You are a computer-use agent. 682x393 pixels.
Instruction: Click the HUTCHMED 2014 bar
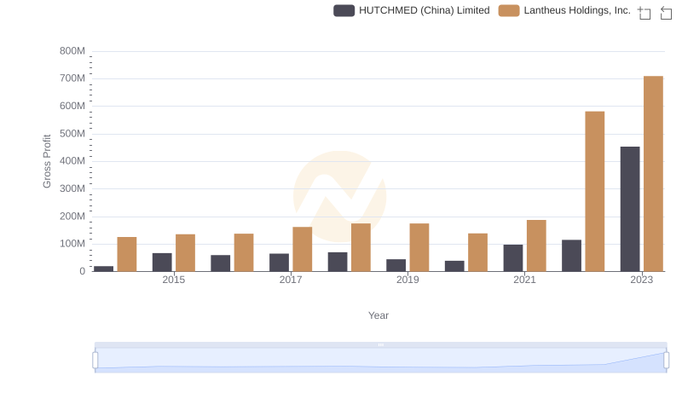coord(103,269)
